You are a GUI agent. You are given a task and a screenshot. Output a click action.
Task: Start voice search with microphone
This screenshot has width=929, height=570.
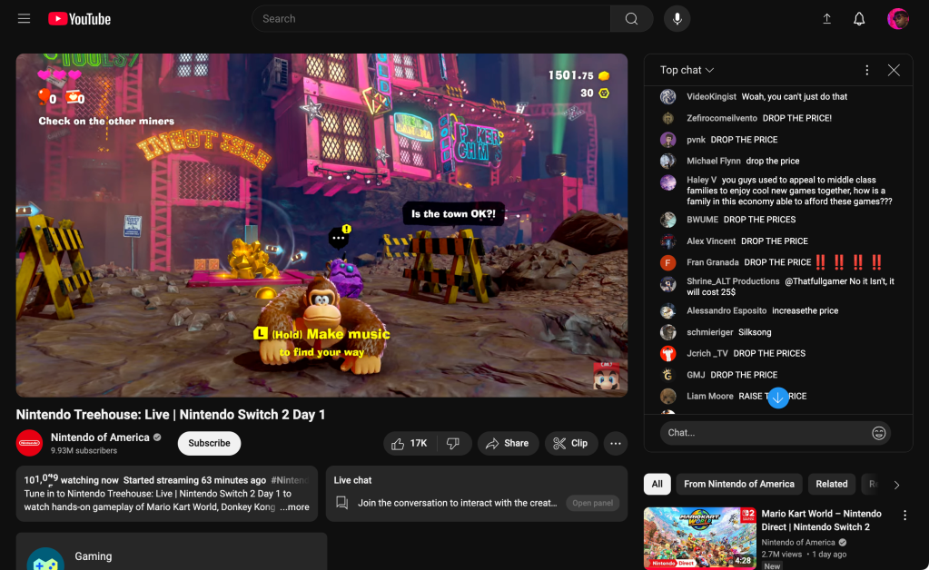tap(677, 19)
